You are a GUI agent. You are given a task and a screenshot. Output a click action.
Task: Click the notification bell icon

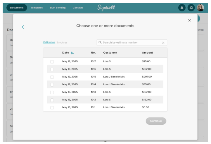[x=182, y=8]
